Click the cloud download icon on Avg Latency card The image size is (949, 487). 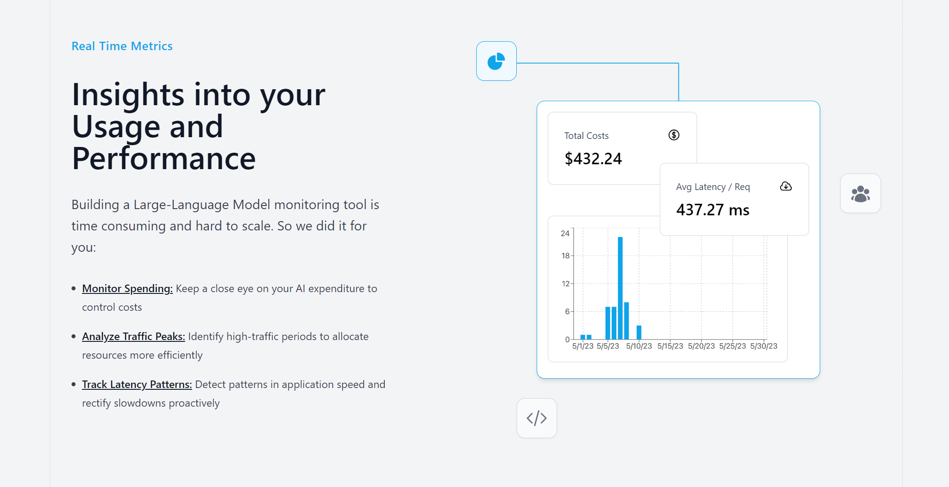(x=786, y=186)
